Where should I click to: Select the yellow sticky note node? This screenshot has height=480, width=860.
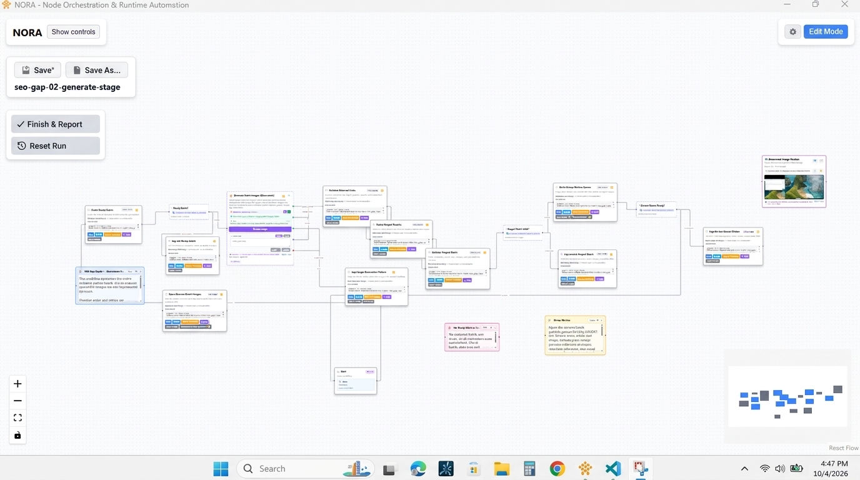[575, 335]
